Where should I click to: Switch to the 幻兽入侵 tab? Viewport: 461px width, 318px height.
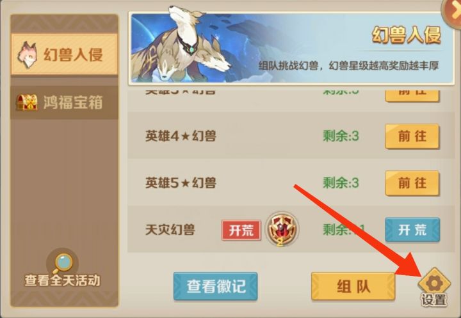[65, 54]
